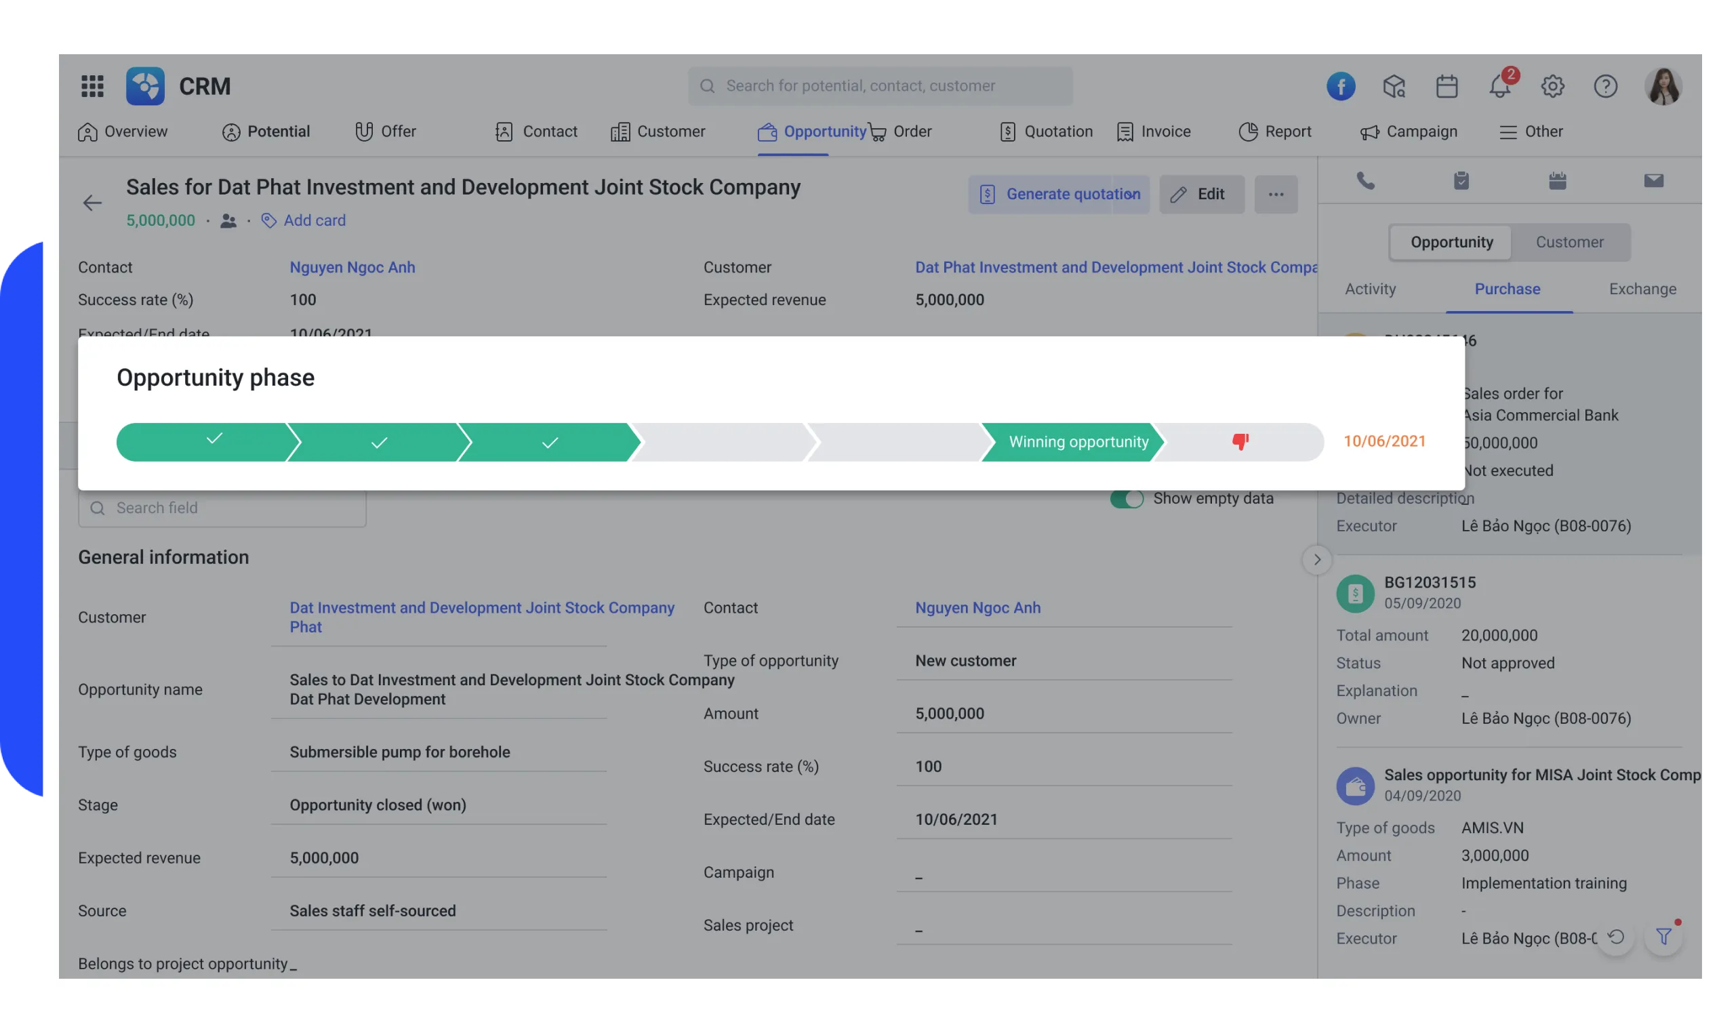
Task: Open the more actions ellipsis menu
Action: 1276,194
